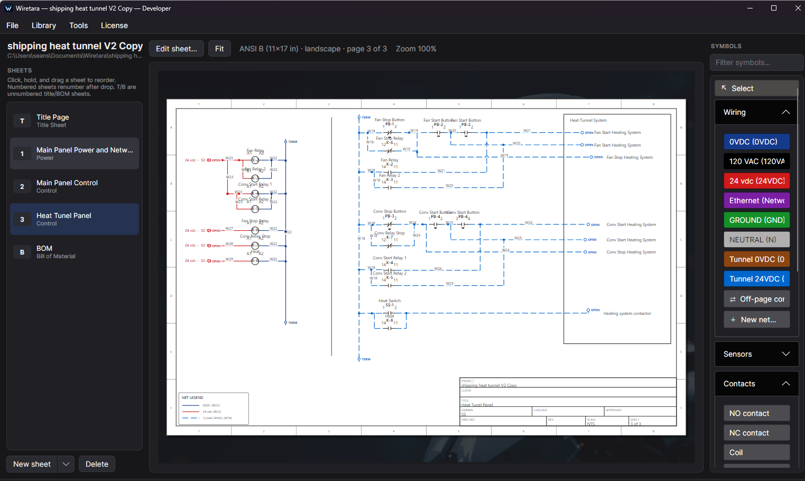This screenshot has height=481, width=805.
Task: Click the NET LEGEND box on drawing
Action: click(214, 408)
